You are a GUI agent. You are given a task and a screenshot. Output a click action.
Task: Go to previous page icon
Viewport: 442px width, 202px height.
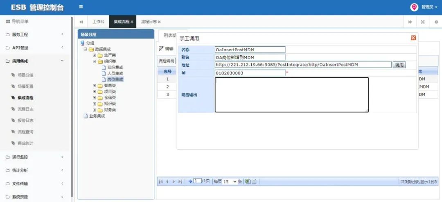click(x=167, y=182)
